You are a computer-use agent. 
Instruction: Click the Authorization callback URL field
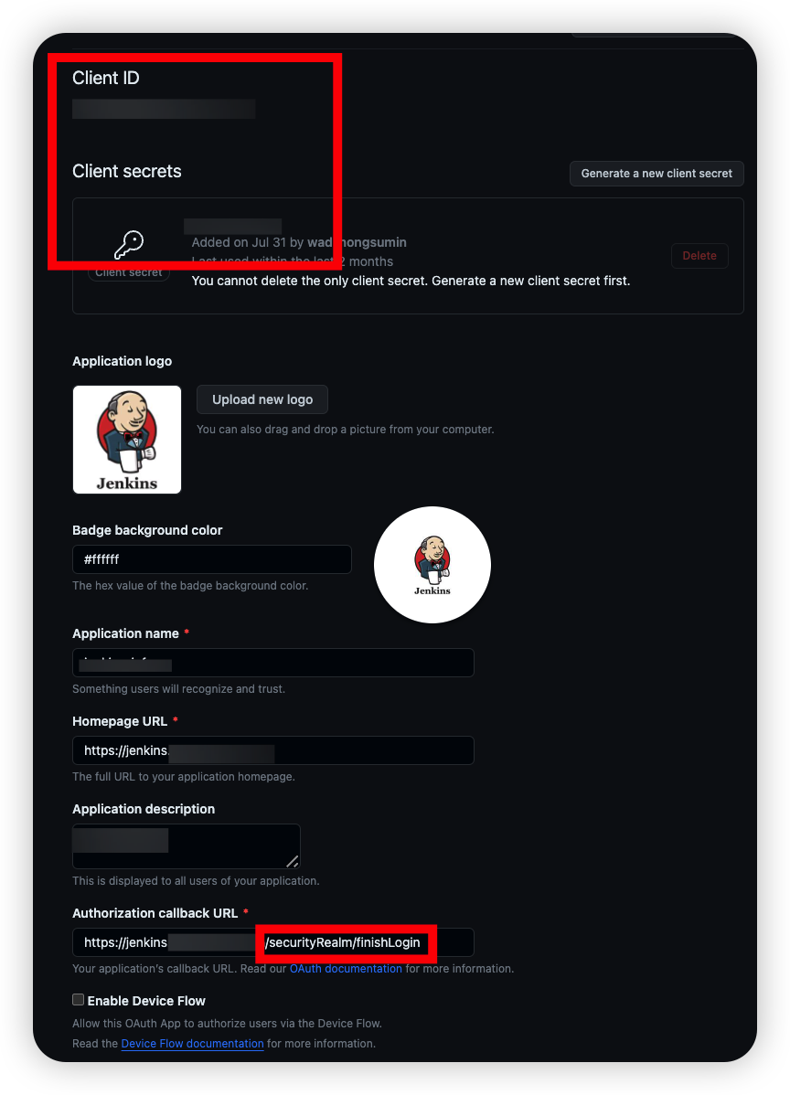coord(273,942)
